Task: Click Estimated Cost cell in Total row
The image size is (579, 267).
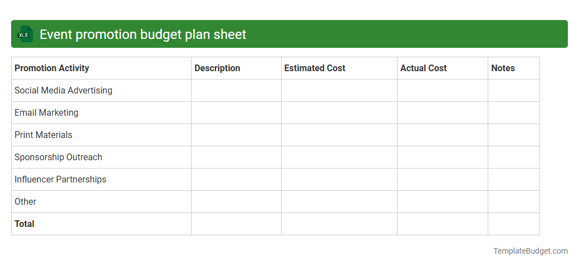Action: click(x=340, y=224)
